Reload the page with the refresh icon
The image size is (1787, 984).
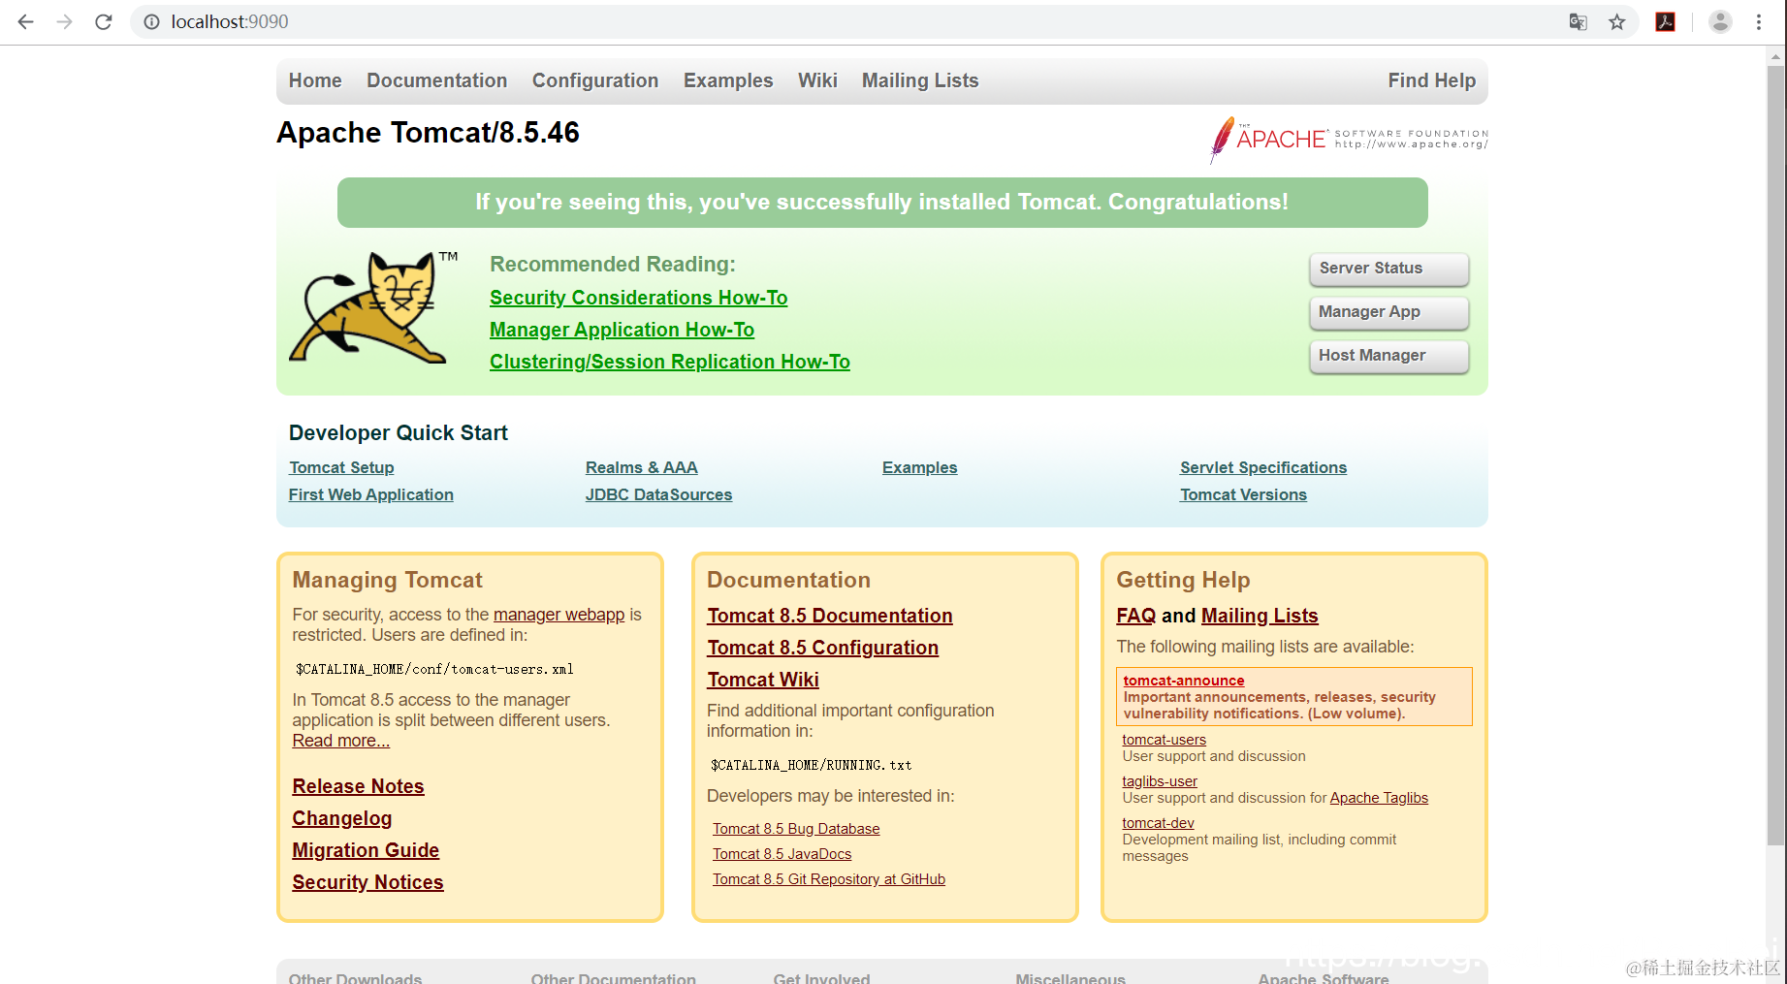click(104, 21)
